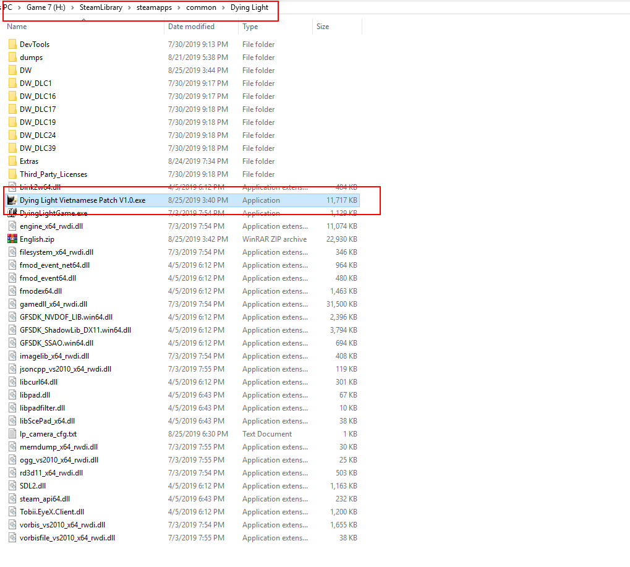Select libpad.dll file name
The height and width of the screenshot is (567, 630).
35,395
